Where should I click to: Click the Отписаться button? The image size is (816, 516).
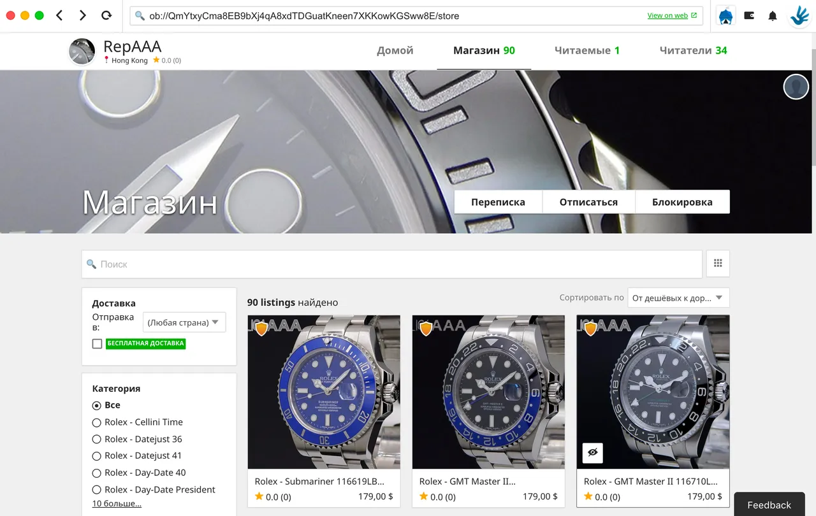point(588,202)
